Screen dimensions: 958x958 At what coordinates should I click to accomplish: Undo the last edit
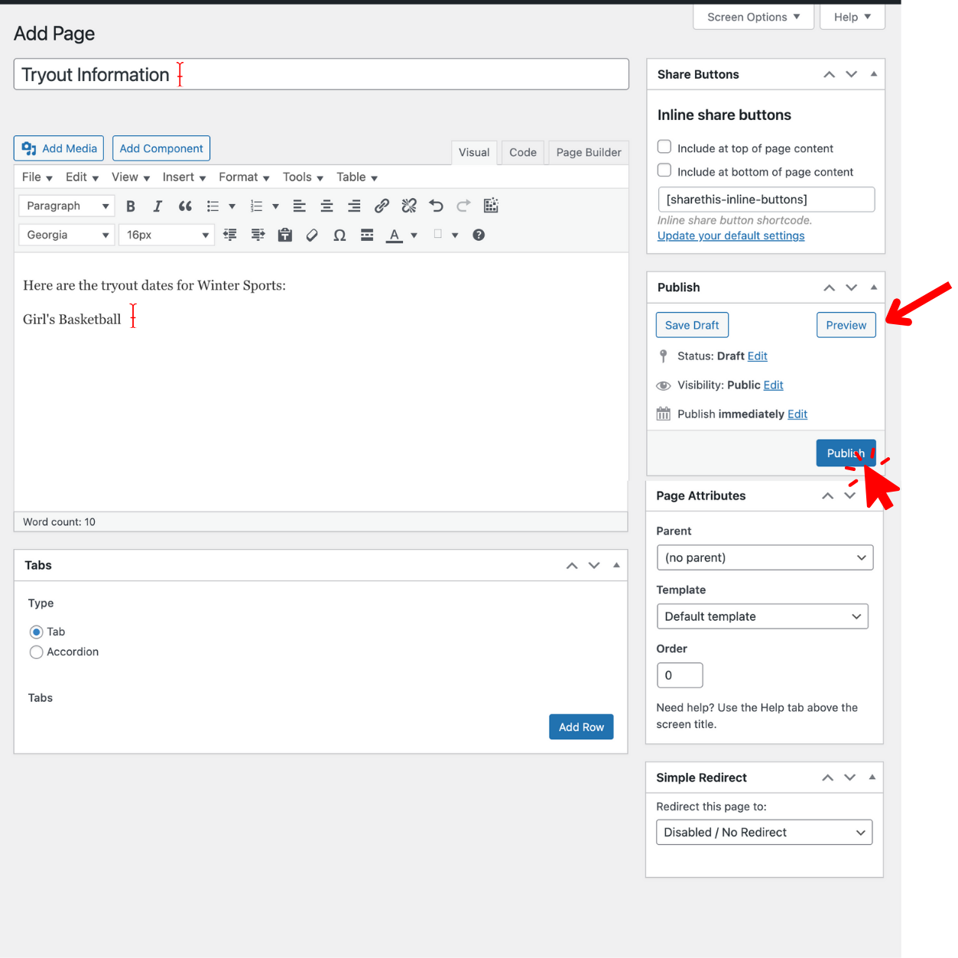[x=436, y=206]
